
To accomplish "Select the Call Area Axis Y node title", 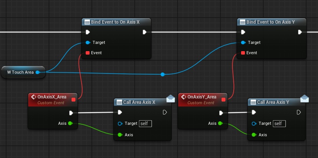I will (273, 102).
